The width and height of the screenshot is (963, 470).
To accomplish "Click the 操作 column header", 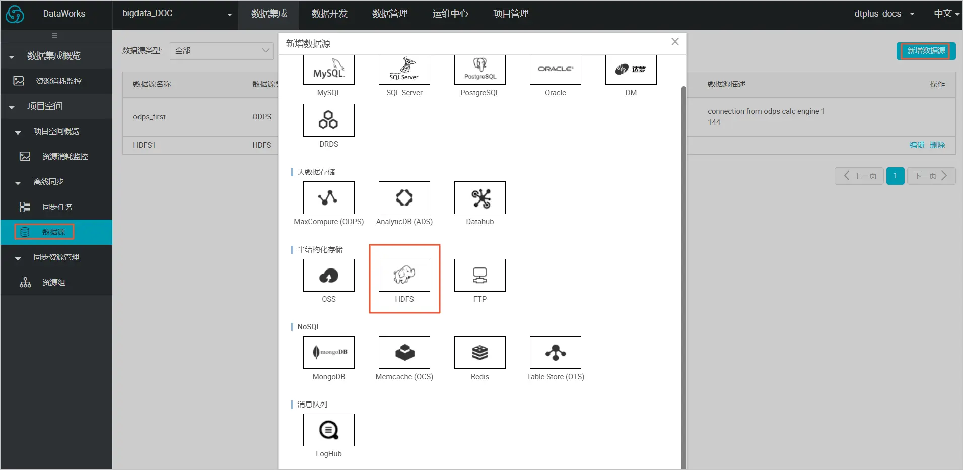I will [937, 84].
